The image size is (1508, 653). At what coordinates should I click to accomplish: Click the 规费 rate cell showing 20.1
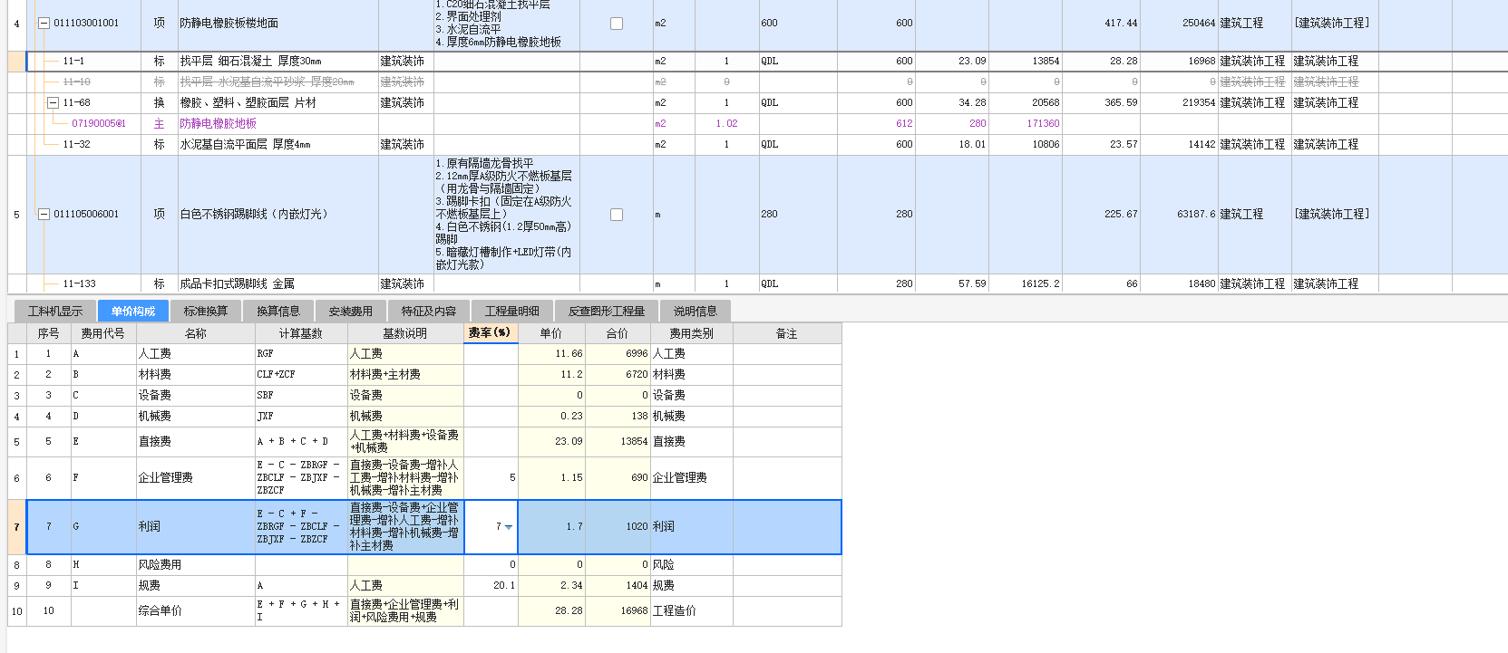(491, 585)
